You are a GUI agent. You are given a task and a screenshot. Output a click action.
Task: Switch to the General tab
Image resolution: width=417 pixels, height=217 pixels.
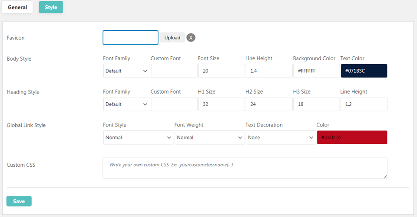(x=17, y=7)
